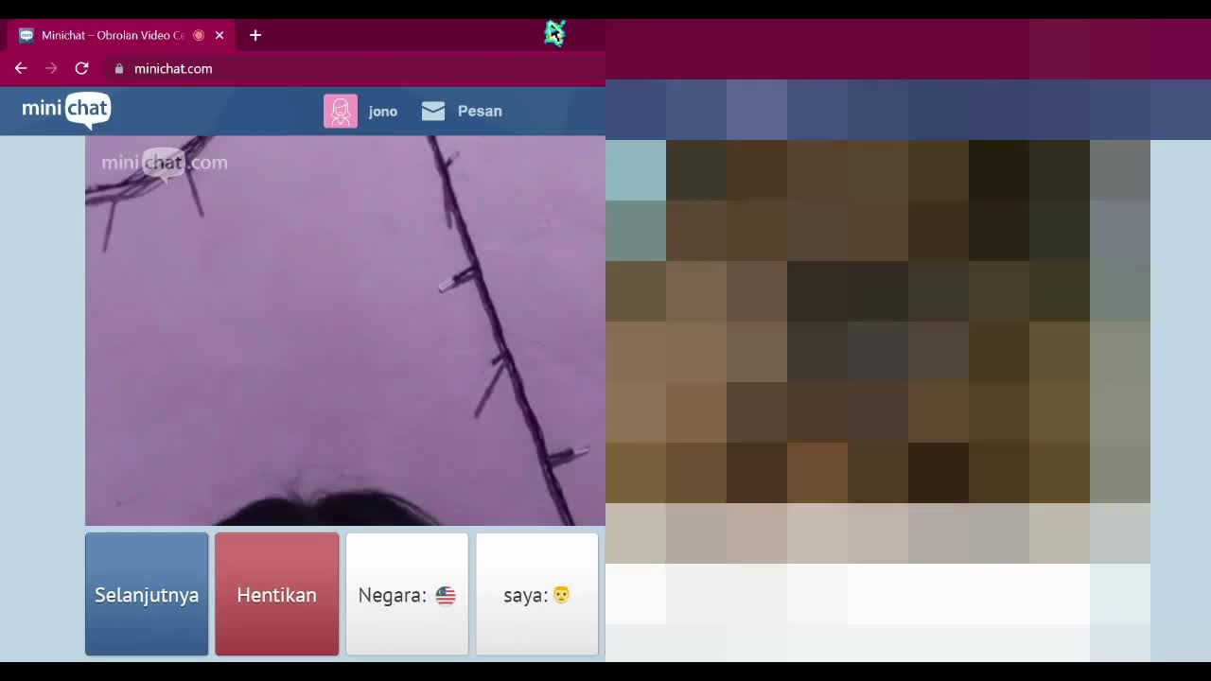The width and height of the screenshot is (1211, 681).
Task: Open the Negara country selector
Action: [x=407, y=594]
